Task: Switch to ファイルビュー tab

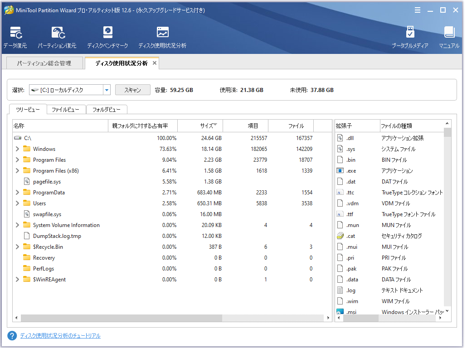Action: pyautogui.click(x=66, y=110)
